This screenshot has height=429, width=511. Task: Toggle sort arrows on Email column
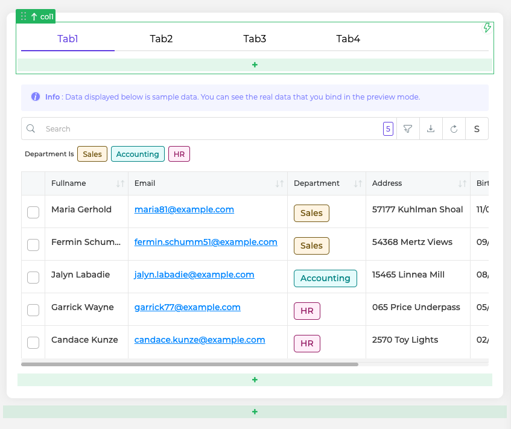click(x=279, y=183)
